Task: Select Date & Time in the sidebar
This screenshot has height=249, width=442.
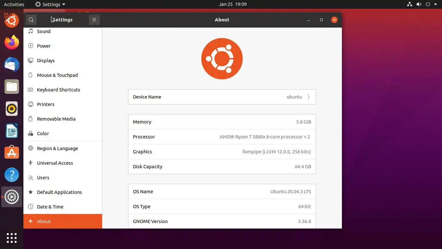Action: (x=63, y=207)
